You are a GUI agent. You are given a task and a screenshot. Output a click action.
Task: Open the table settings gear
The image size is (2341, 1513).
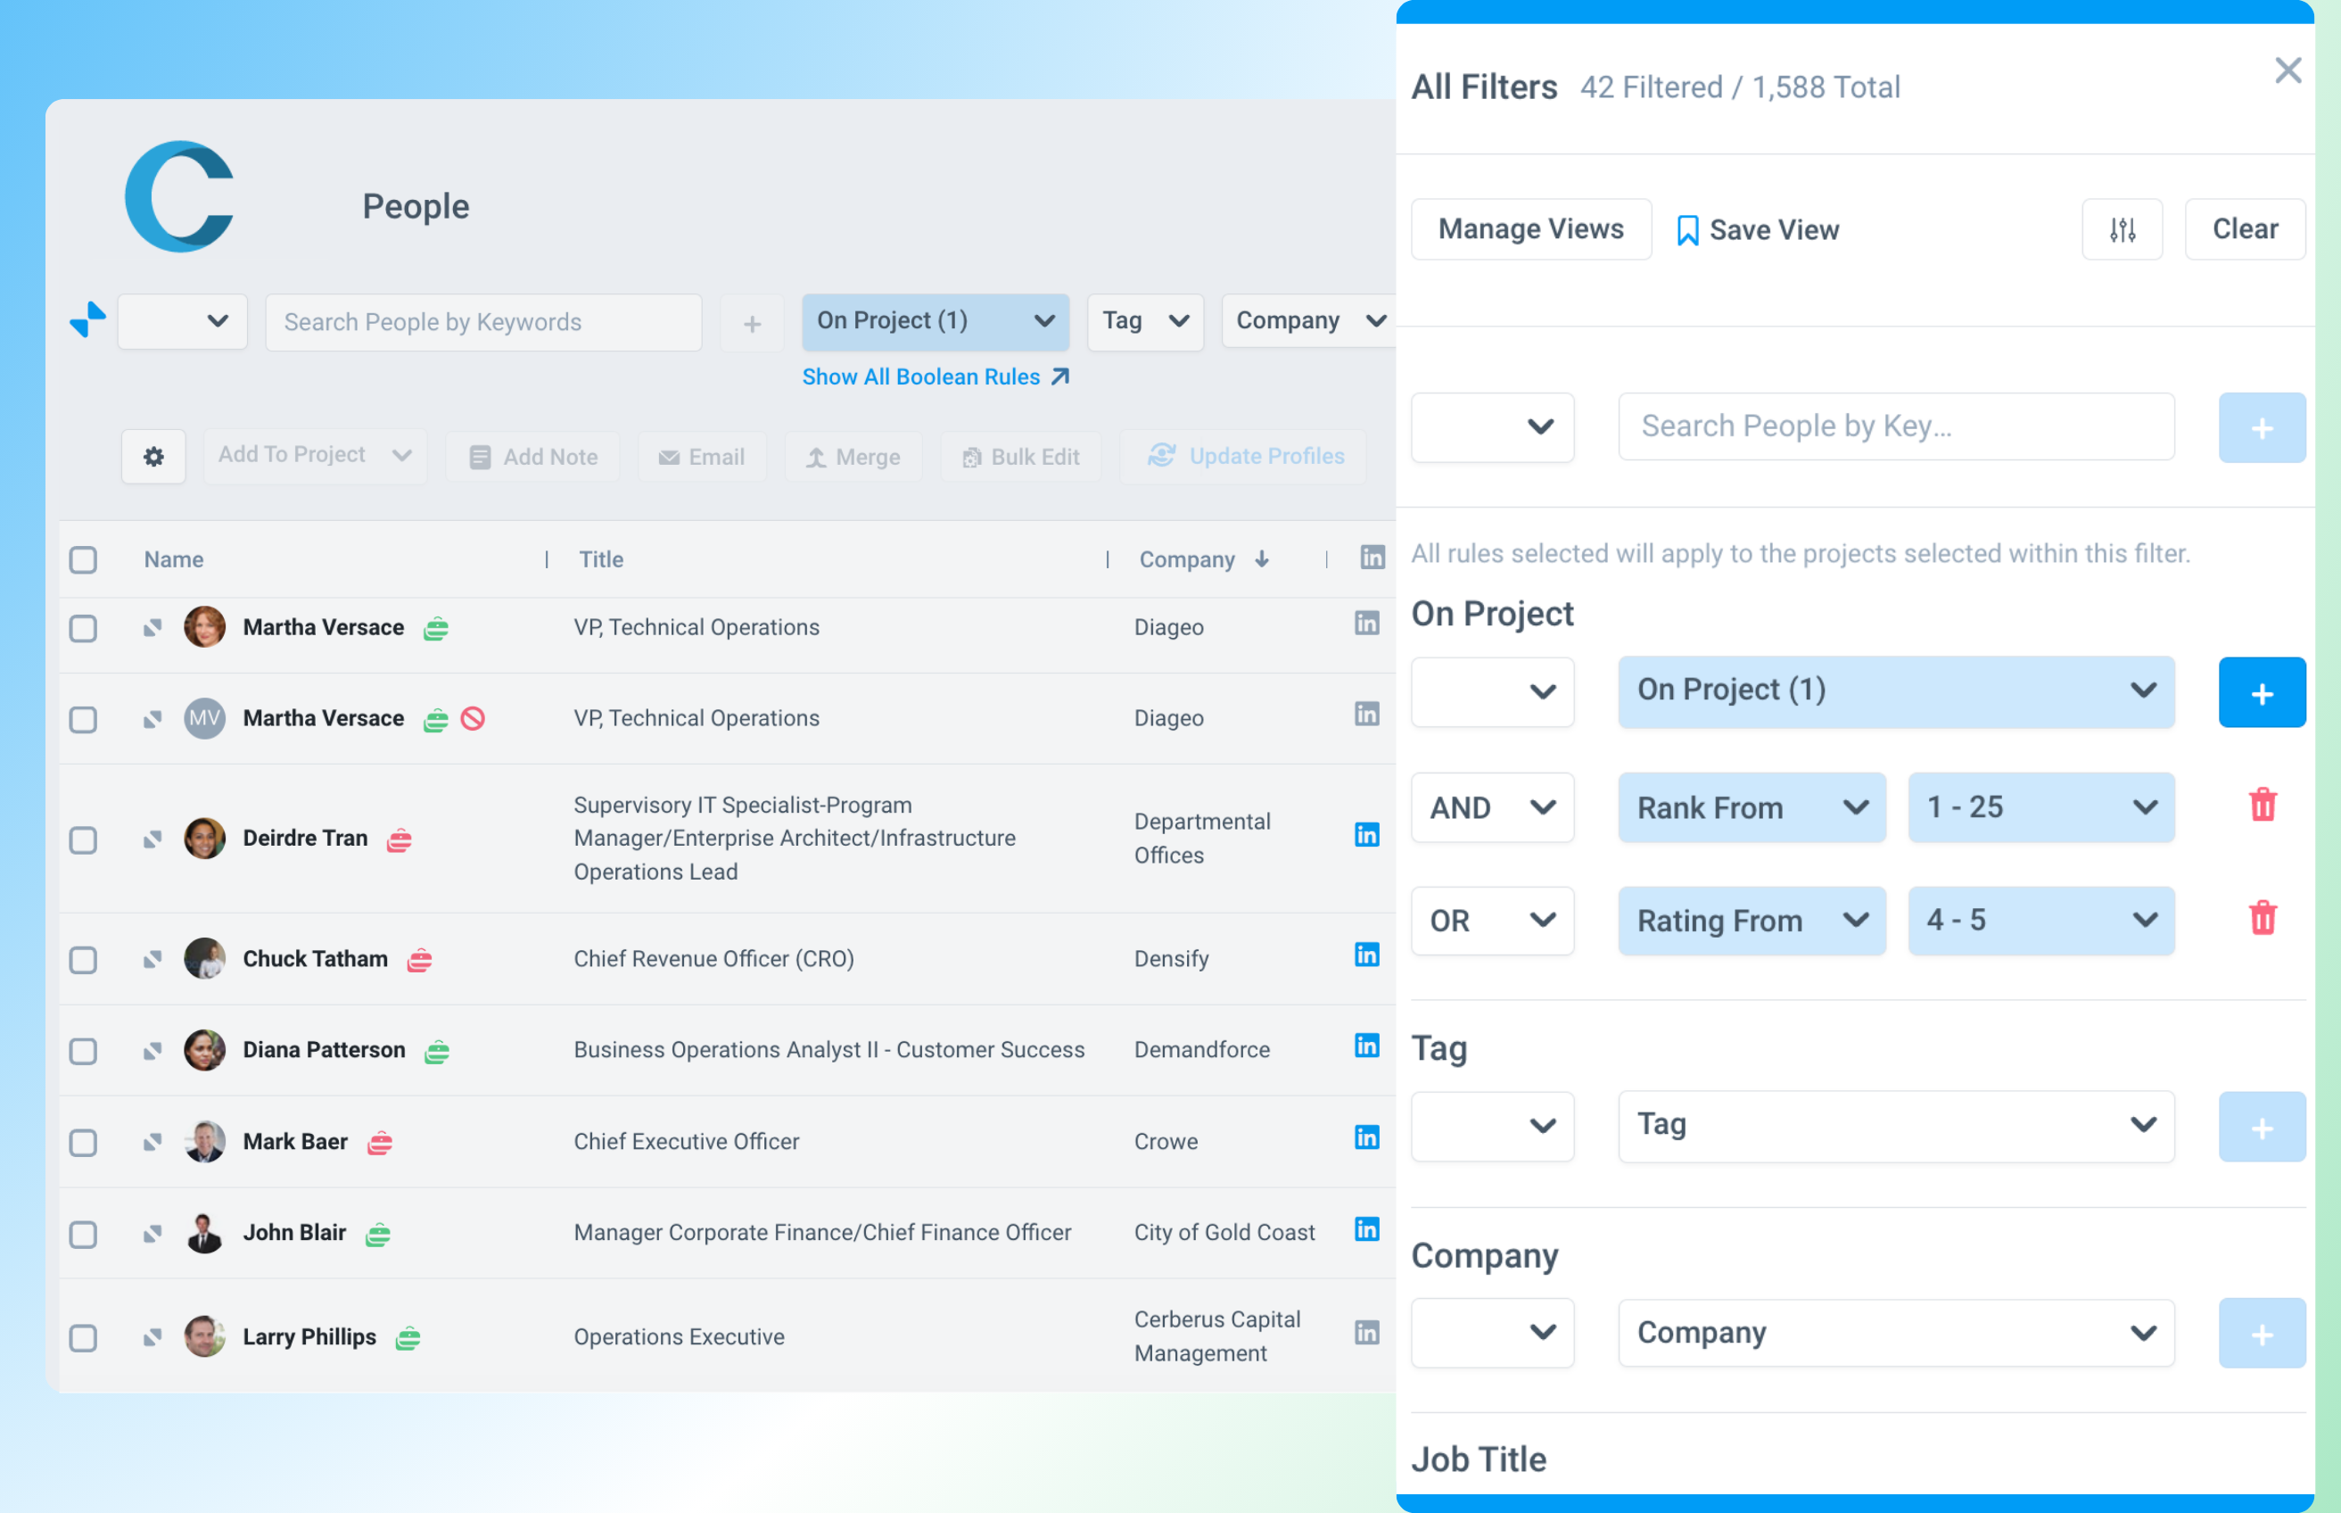point(153,456)
